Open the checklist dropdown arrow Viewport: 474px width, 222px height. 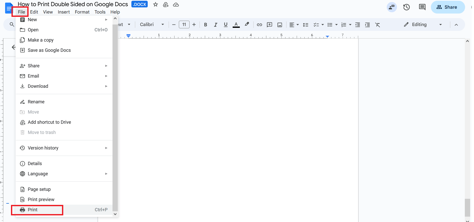(323, 25)
